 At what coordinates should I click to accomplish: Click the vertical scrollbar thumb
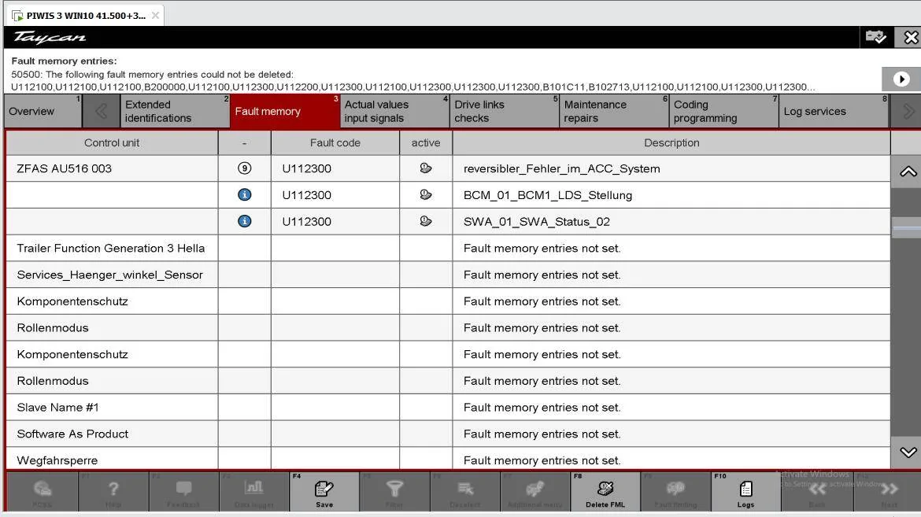click(907, 227)
